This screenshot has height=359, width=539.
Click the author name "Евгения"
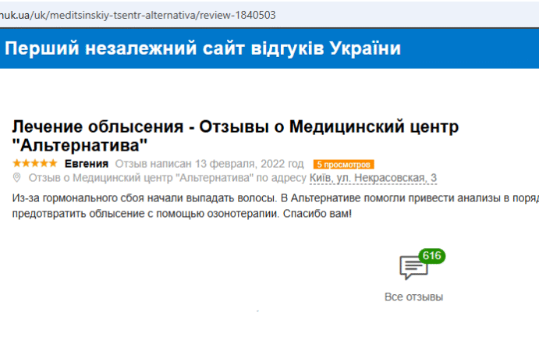tap(87, 164)
